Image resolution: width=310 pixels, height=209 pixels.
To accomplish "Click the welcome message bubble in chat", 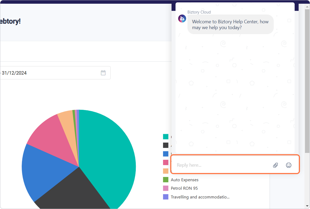I will pos(230,25).
